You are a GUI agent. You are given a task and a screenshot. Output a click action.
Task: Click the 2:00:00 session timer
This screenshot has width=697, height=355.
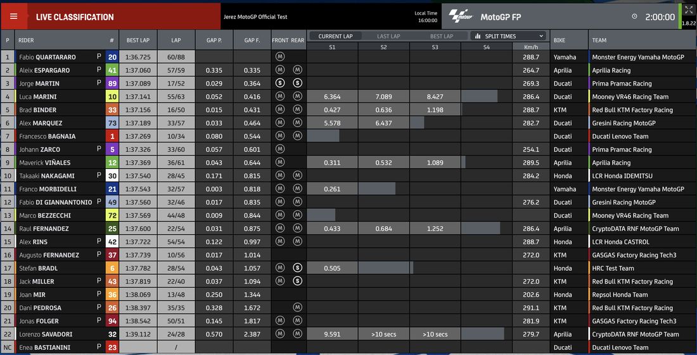click(660, 17)
